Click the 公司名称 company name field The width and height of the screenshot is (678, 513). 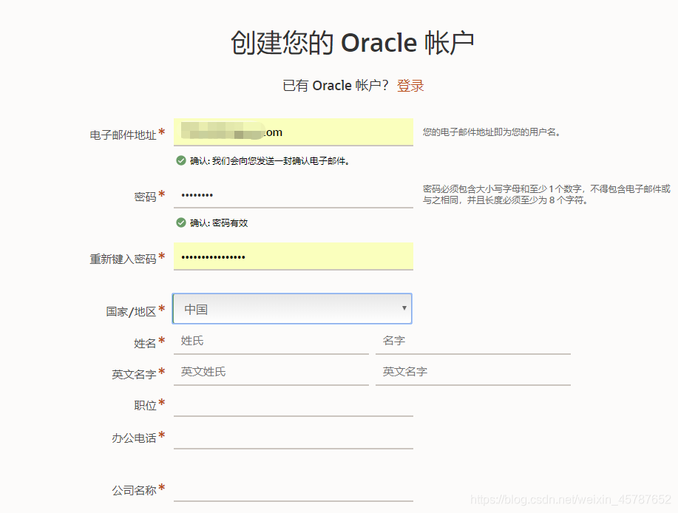pos(294,489)
